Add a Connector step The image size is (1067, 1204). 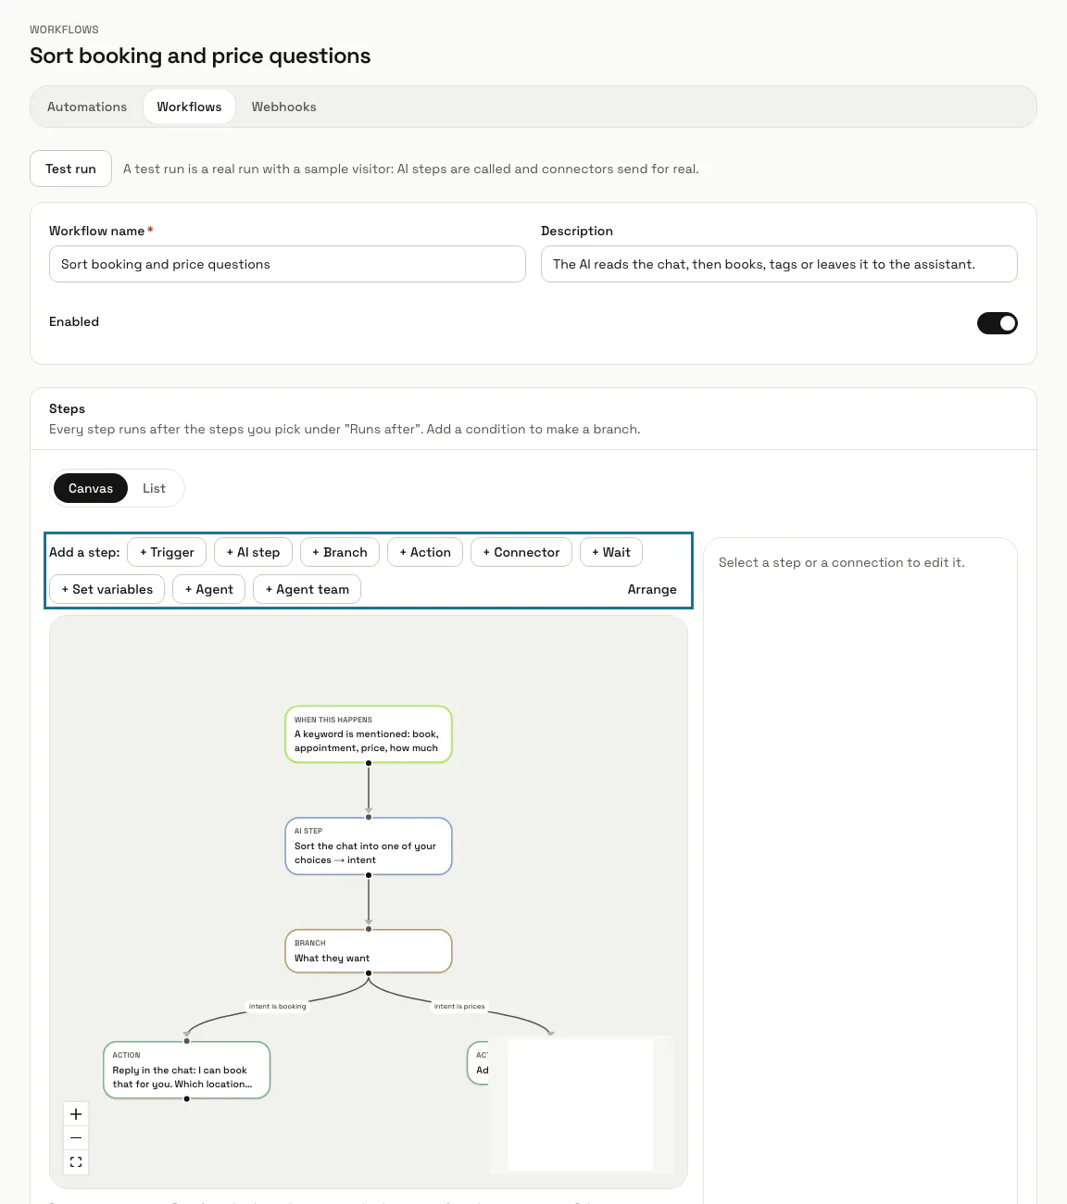(521, 552)
